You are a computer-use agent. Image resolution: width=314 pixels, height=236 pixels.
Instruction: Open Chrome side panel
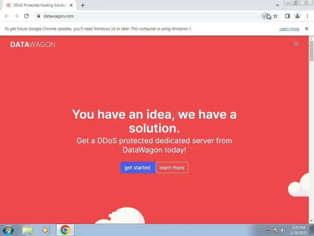click(287, 16)
